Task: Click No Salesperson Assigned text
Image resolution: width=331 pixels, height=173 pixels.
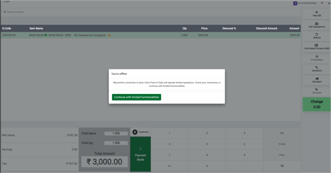Action: (90, 35)
